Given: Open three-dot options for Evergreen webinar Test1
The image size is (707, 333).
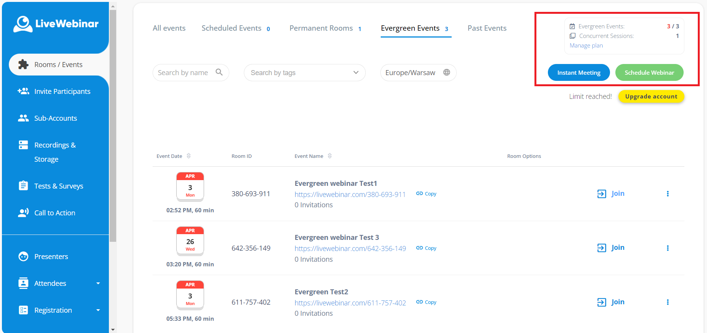Looking at the screenshot, I should pyautogui.click(x=668, y=194).
